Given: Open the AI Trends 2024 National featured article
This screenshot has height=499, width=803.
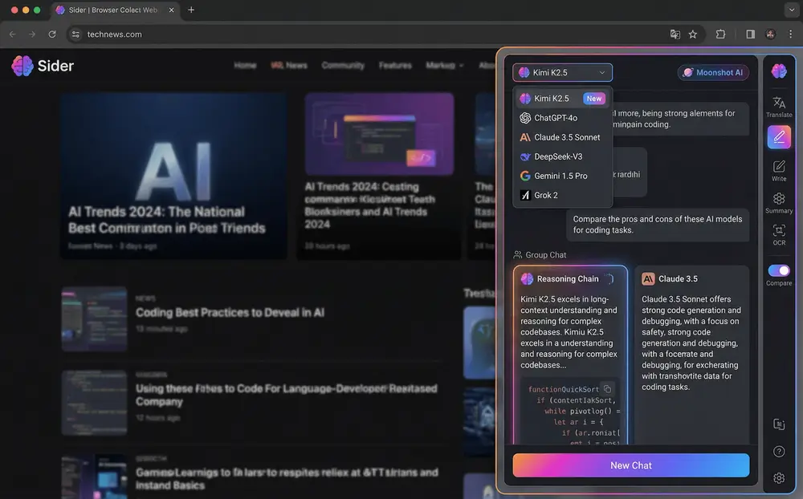Looking at the screenshot, I should (173, 176).
